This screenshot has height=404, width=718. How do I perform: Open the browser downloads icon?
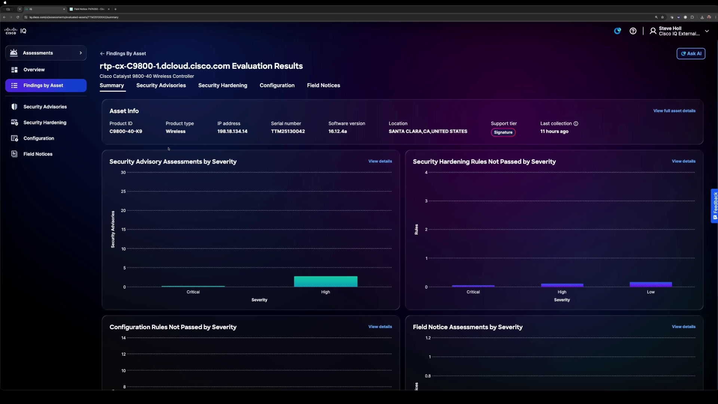coord(702,17)
